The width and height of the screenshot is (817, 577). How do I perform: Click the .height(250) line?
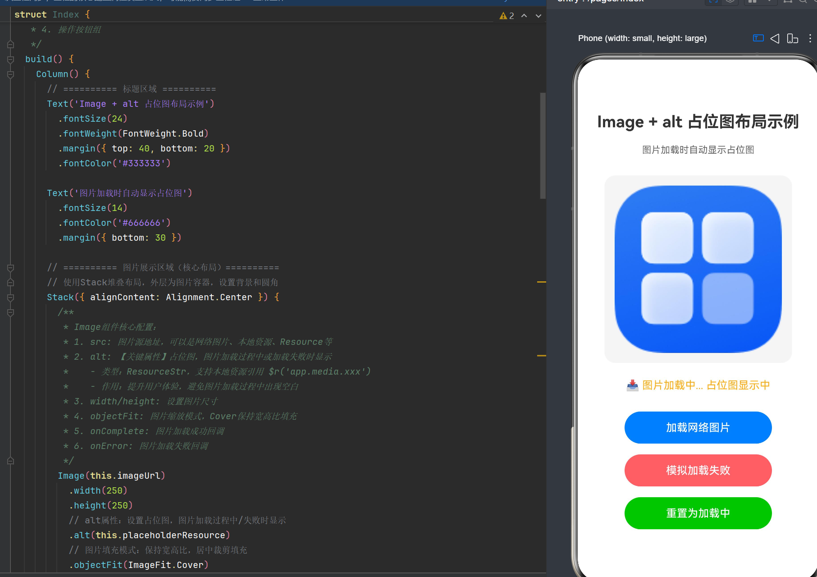101,506
